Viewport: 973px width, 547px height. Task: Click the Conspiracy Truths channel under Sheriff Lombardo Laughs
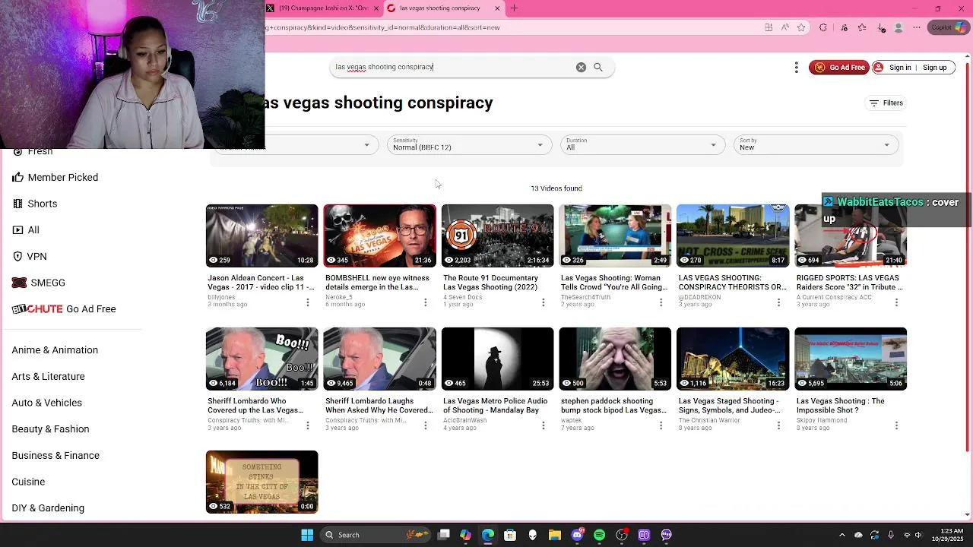[x=366, y=420]
